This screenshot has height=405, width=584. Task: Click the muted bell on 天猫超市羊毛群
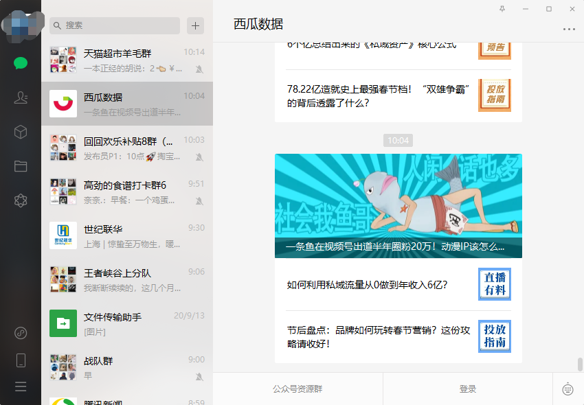point(200,69)
